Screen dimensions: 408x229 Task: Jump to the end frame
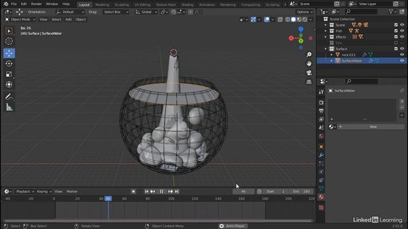click(x=177, y=191)
